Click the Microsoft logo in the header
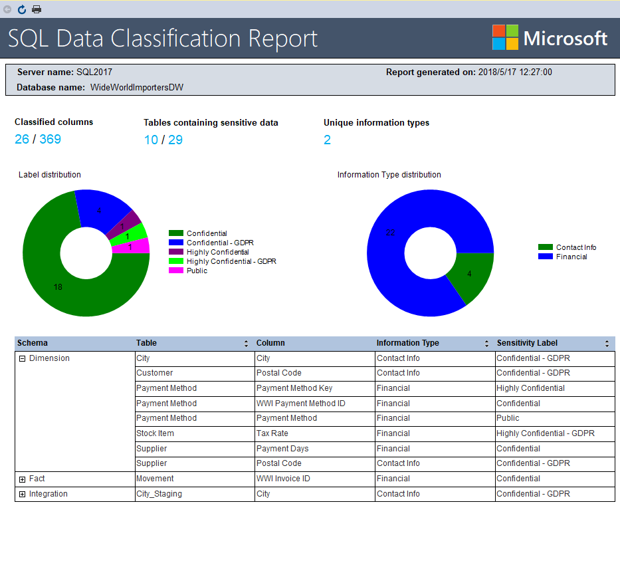Screen dimensions: 620x581 click(x=550, y=38)
